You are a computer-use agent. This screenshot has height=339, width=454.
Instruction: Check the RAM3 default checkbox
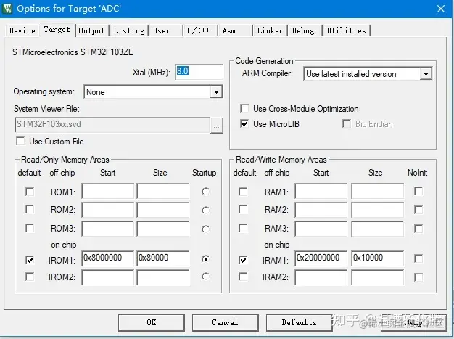(x=243, y=229)
